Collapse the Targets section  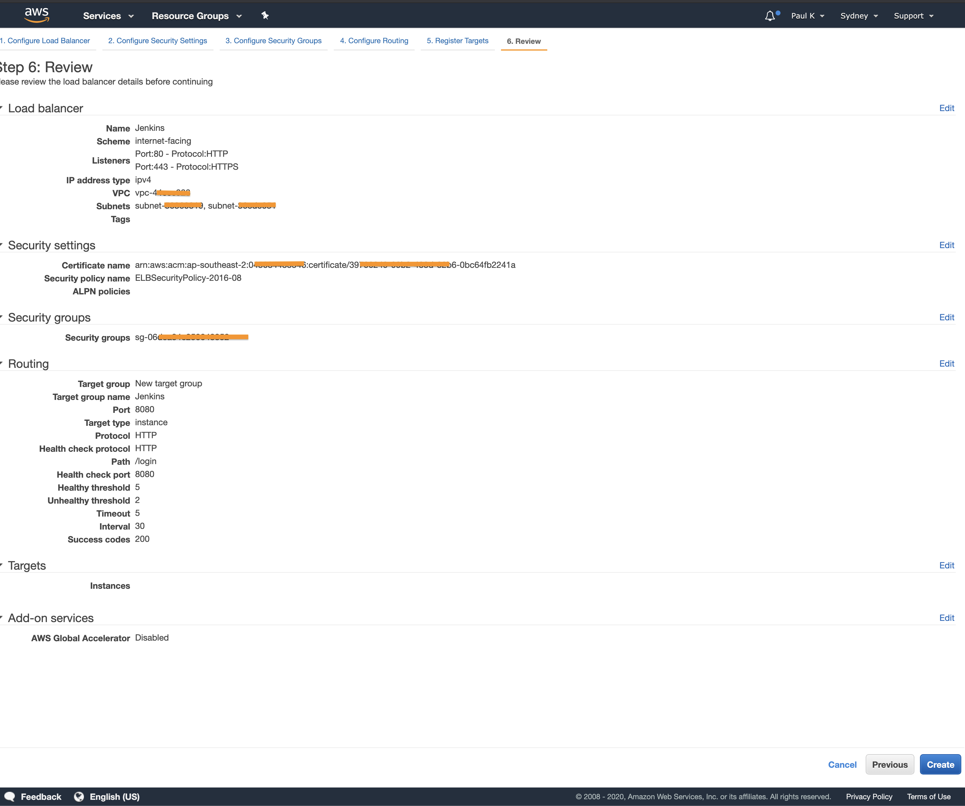pos(2,565)
